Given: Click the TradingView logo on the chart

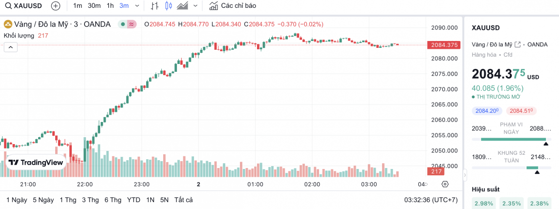Looking at the screenshot, I should (36, 163).
